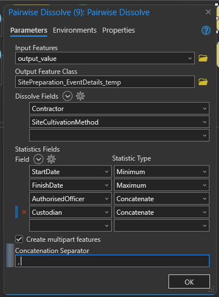Select the blue row handle beside Custodian
This screenshot has width=219, height=297.
17,212
